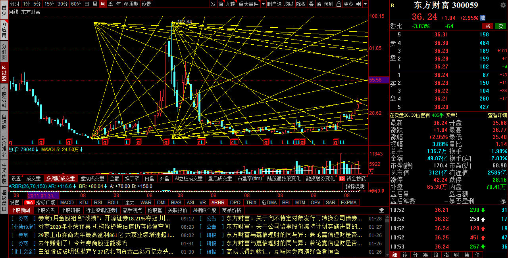Switch chart period to 5分
Screen dimensions: 508x258
37,4
